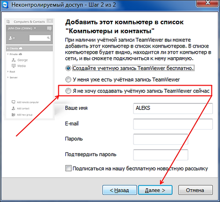Screen dimensions: 220x202
Task: Select the create free TeamViewer account radio
Action: click(68, 68)
